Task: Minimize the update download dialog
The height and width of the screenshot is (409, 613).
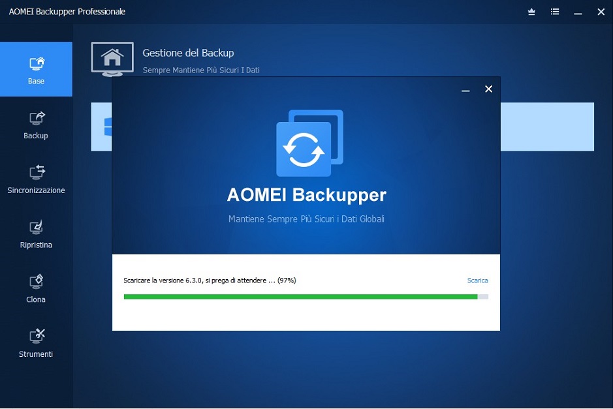Action: coord(465,90)
